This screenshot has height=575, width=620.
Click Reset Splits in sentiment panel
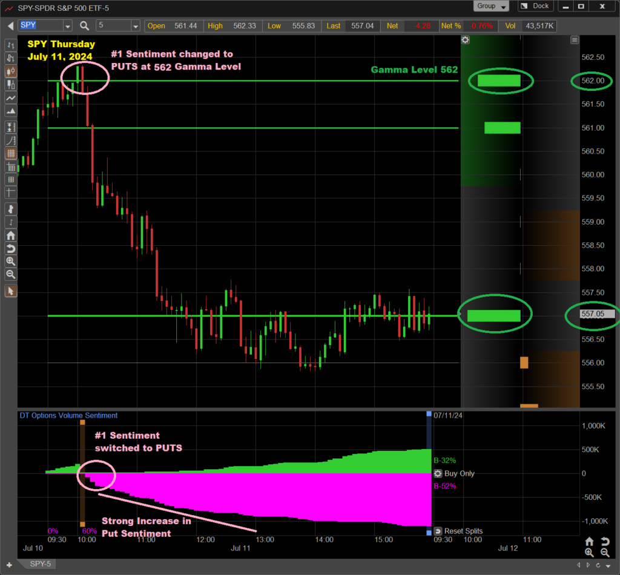(x=459, y=531)
